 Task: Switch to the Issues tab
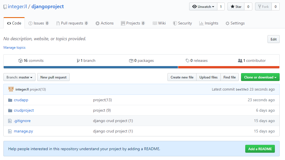pyautogui.click(x=39, y=23)
